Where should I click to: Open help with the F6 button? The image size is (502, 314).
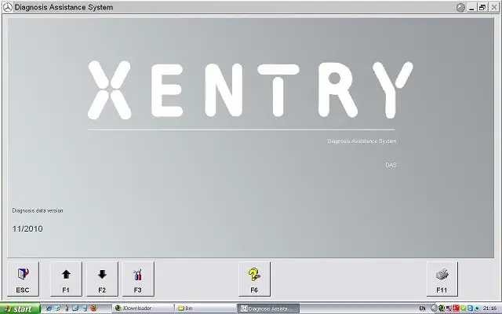(x=254, y=279)
